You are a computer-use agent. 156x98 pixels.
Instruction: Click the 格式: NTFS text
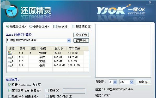pyautogui.click(x=103, y=95)
